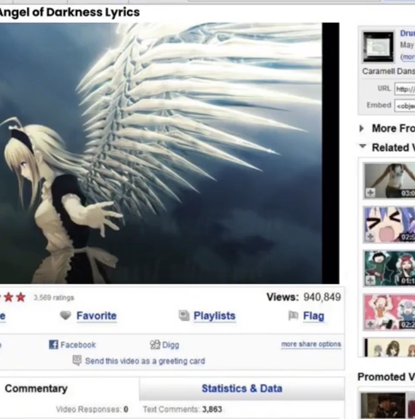This screenshot has width=415, height=419.
Task: Open the promoted video thumbnail
Action: [x=383, y=405]
